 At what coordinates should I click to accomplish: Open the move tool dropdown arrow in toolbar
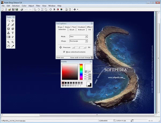78,9
